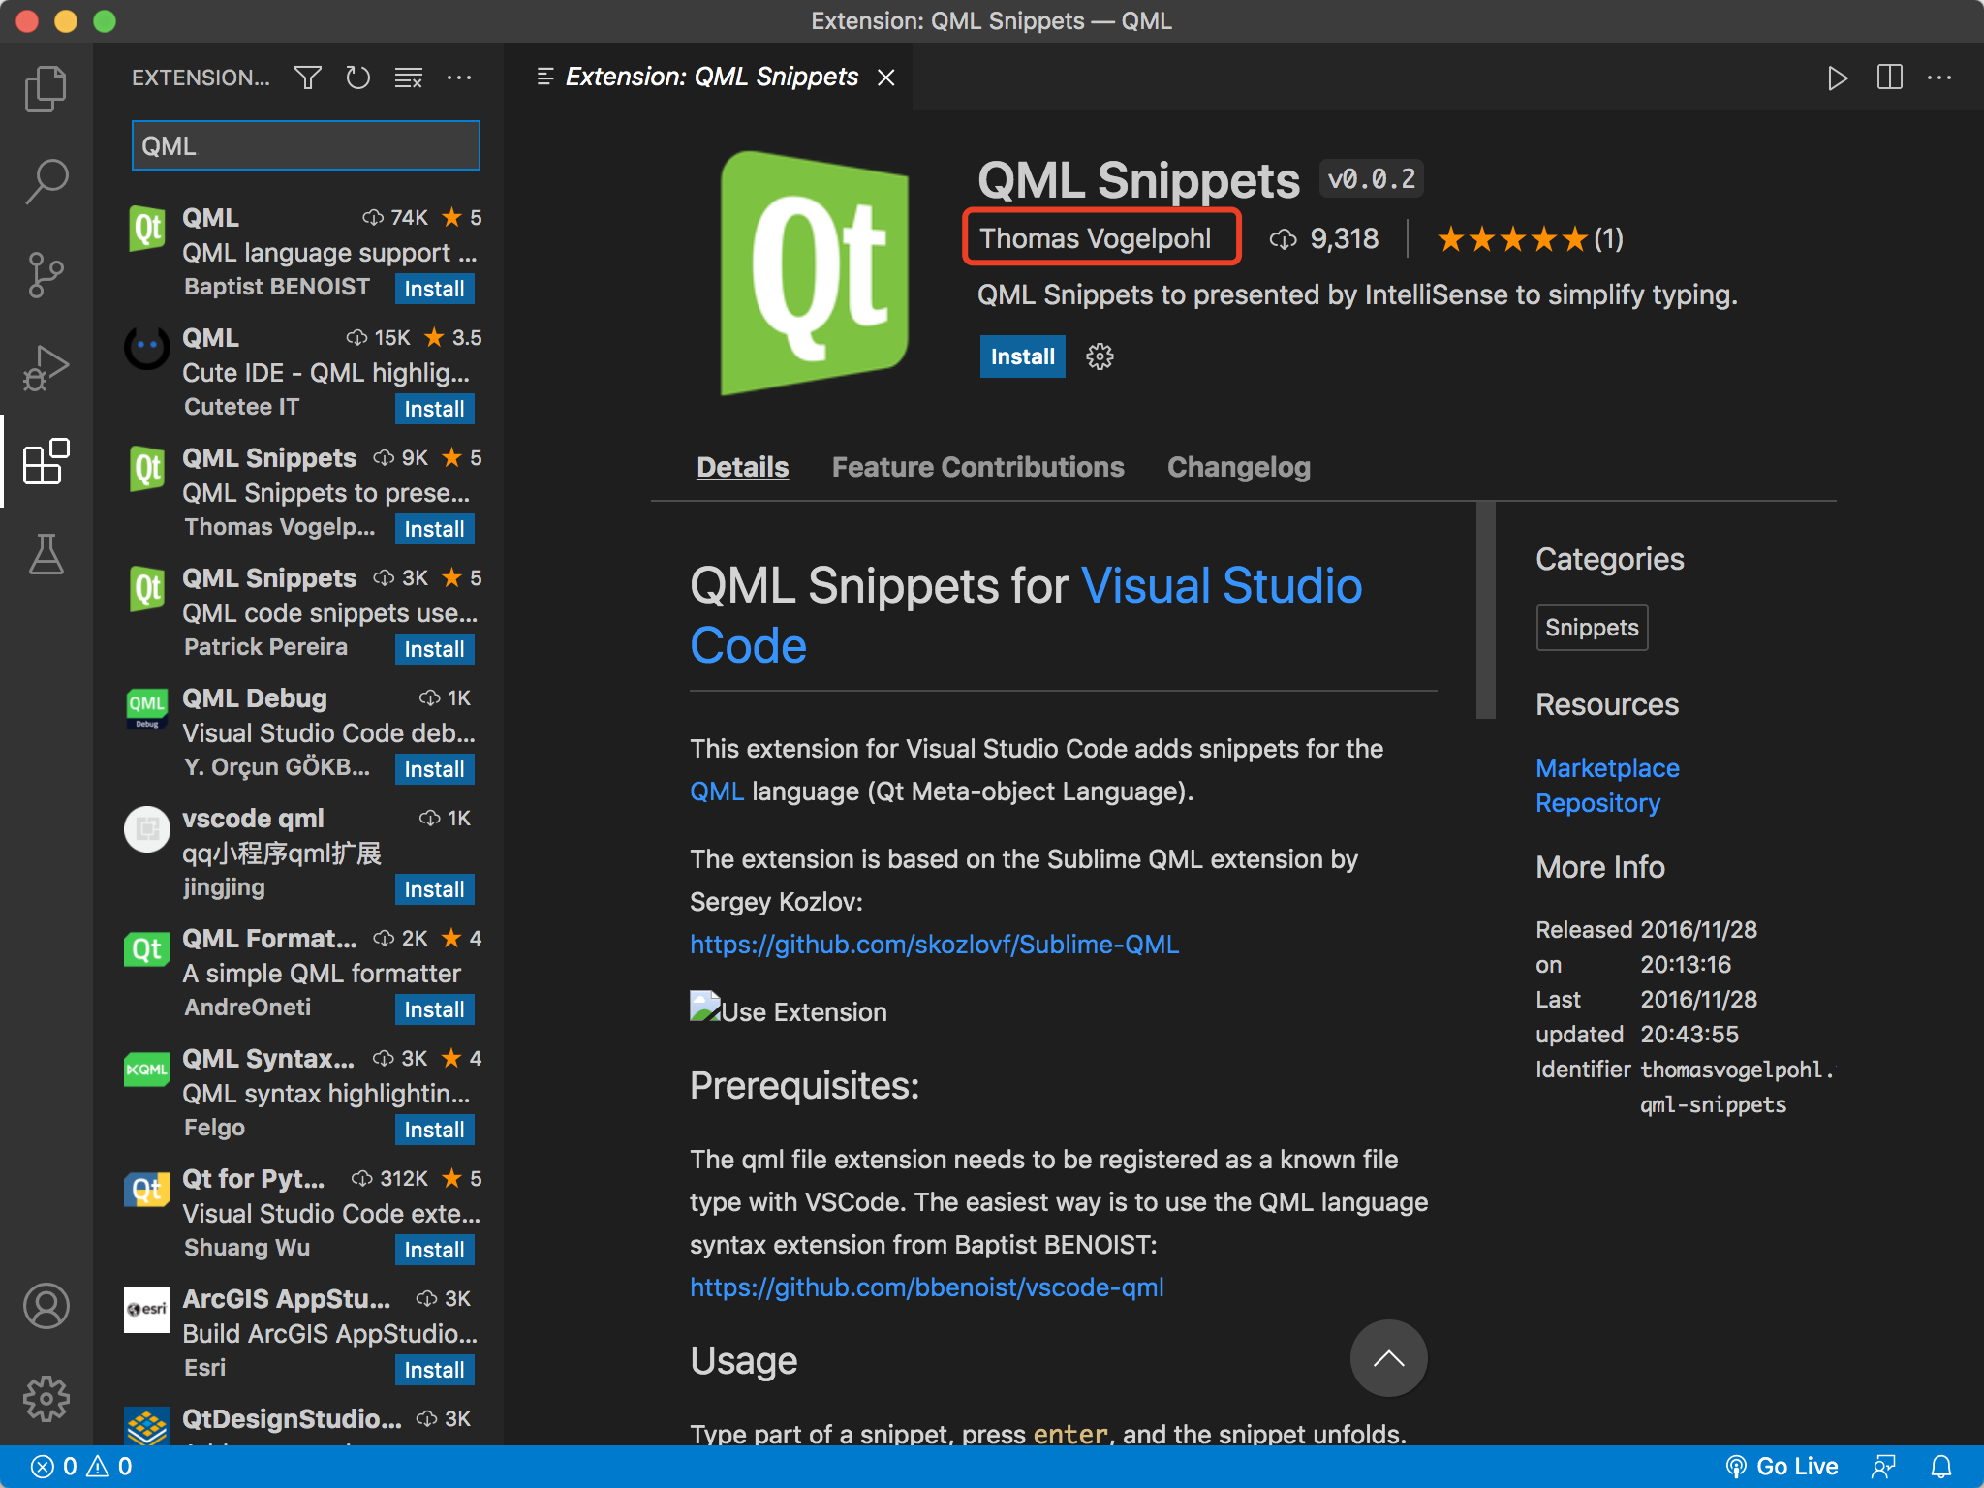This screenshot has height=1488, width=1984.
Task: Clear extensions search results icon
Action: point(408,77)
